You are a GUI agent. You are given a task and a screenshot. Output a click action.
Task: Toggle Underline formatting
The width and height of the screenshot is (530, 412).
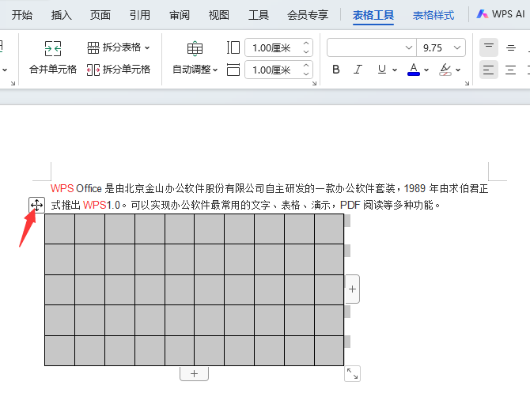(x=382, y=70)
